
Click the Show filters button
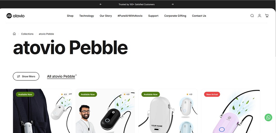point(26,76)
